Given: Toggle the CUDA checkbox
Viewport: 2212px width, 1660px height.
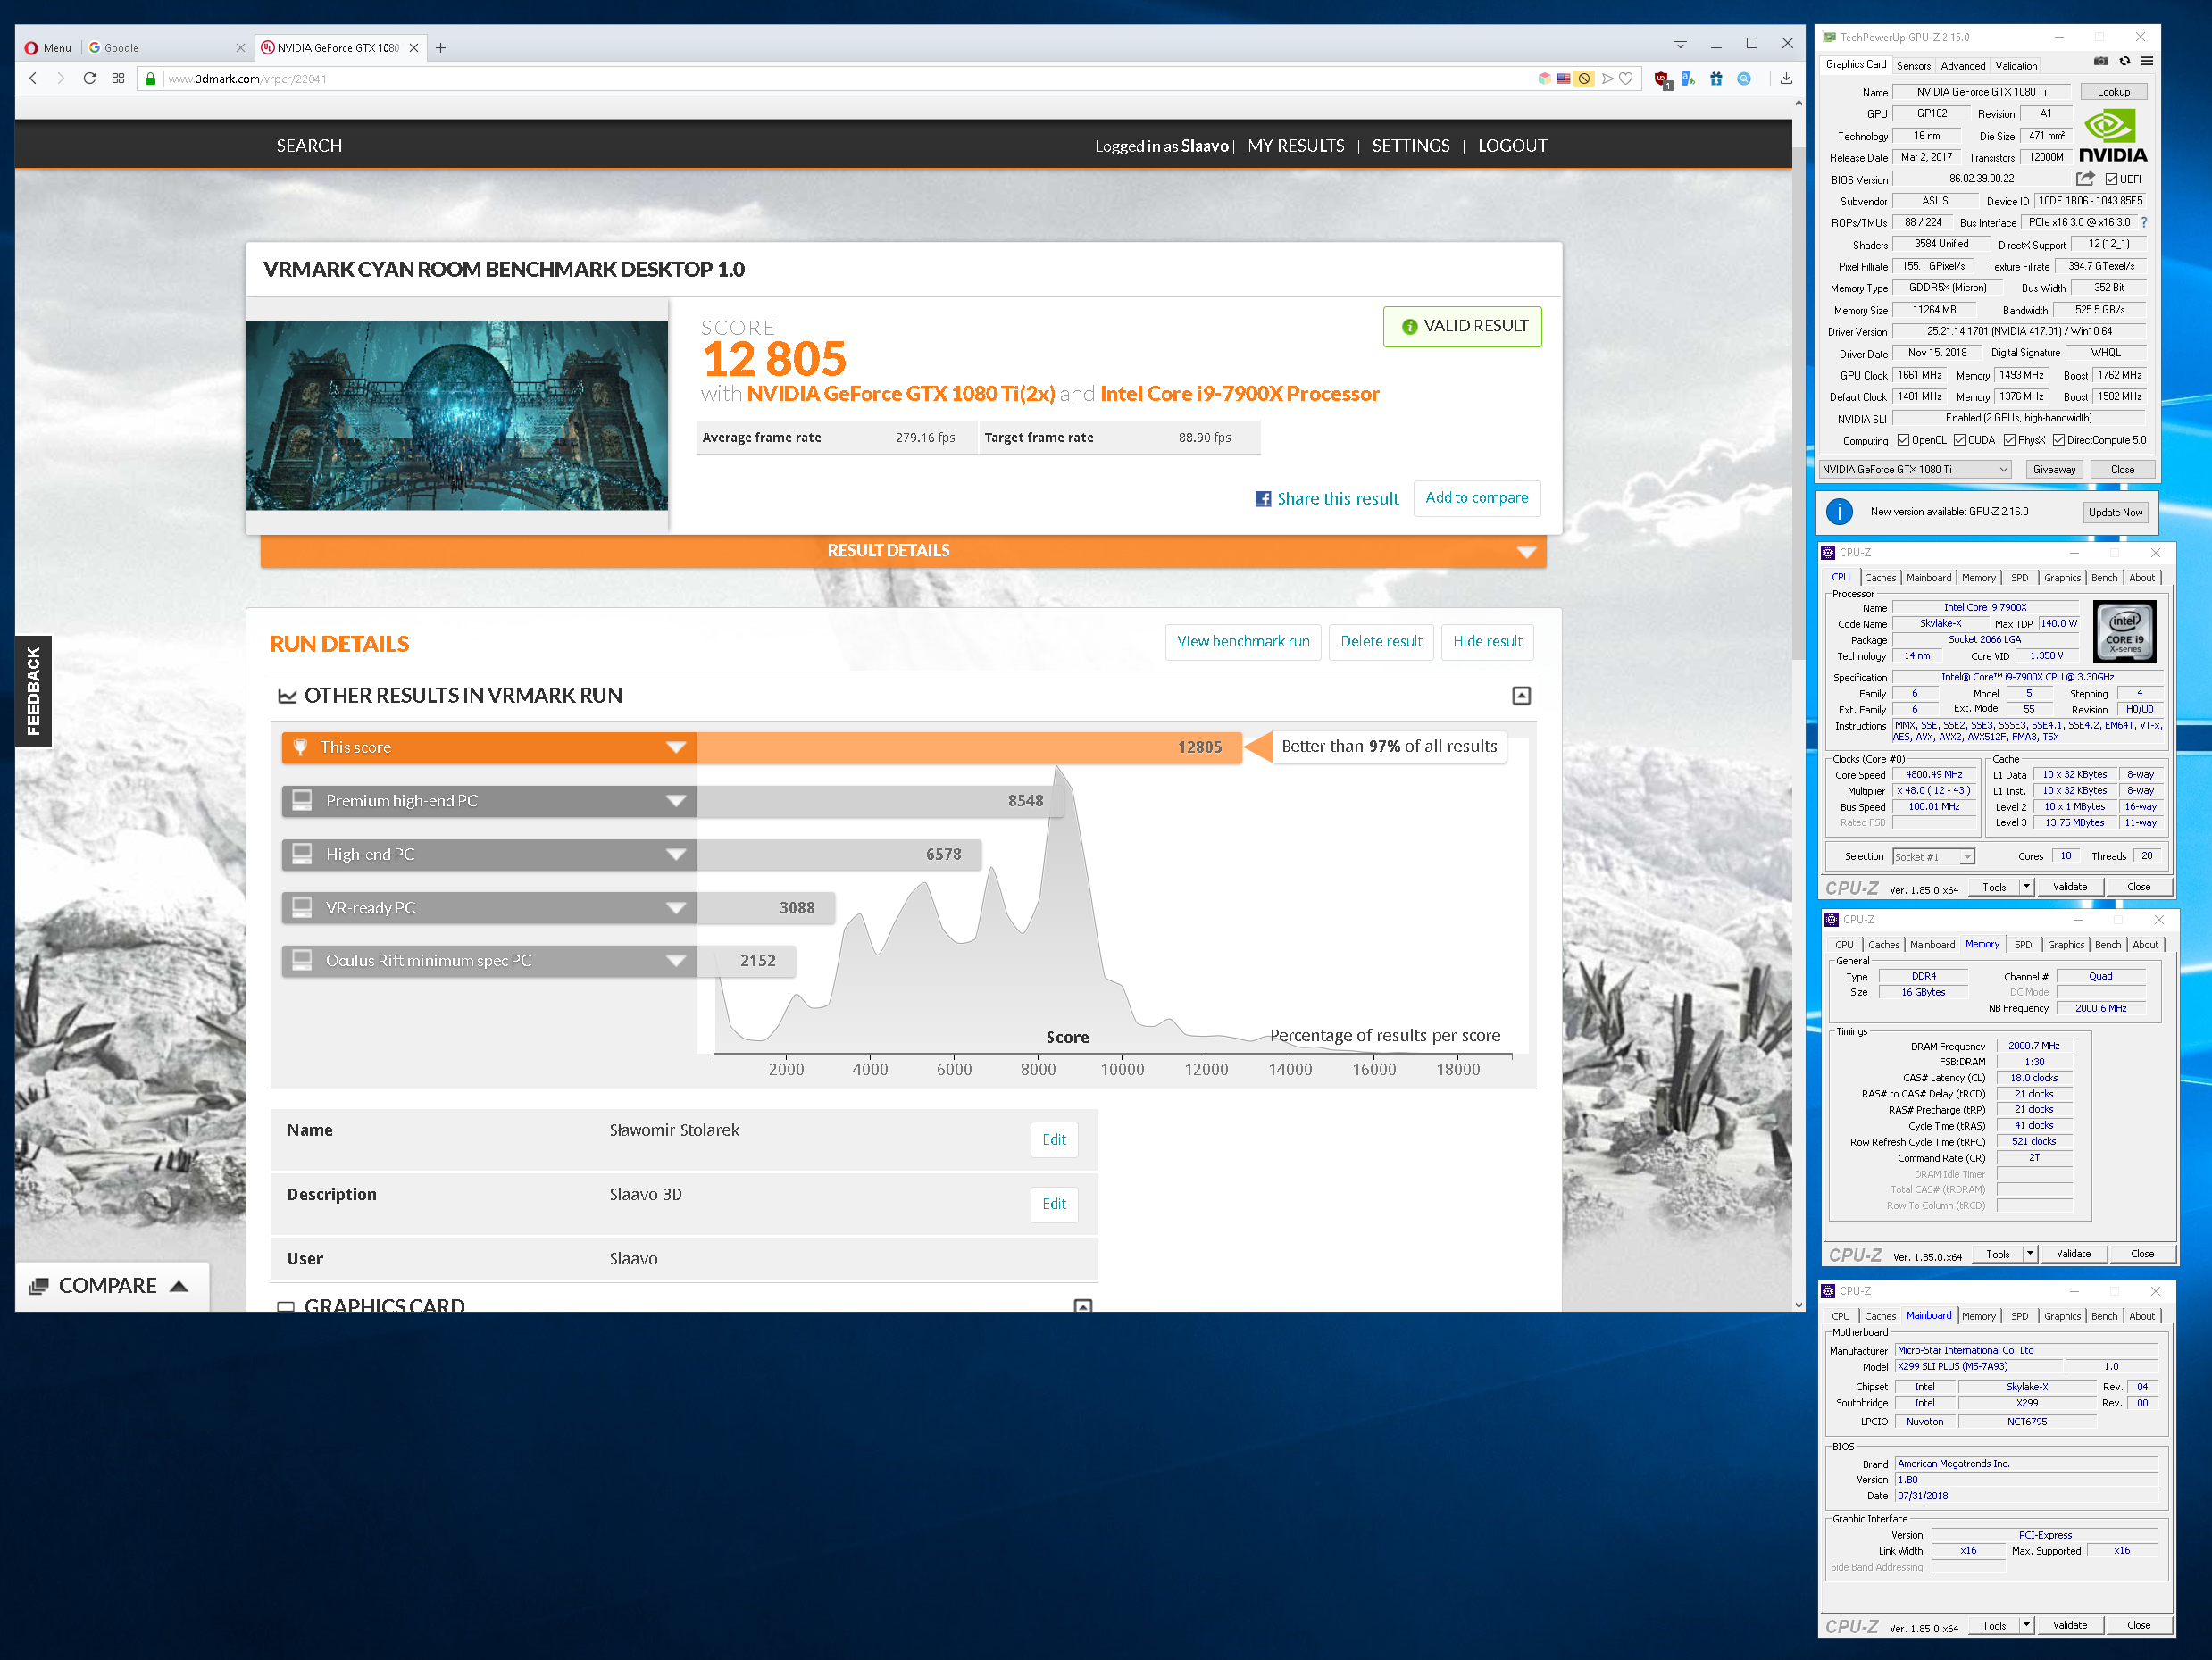Looking at the screenshot, I should pos(1959,440).
